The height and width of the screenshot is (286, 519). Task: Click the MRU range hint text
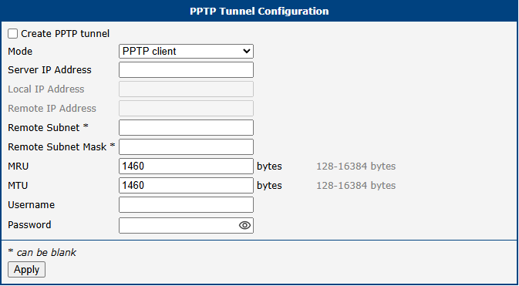pyautogui.click(x=356, y=167)
